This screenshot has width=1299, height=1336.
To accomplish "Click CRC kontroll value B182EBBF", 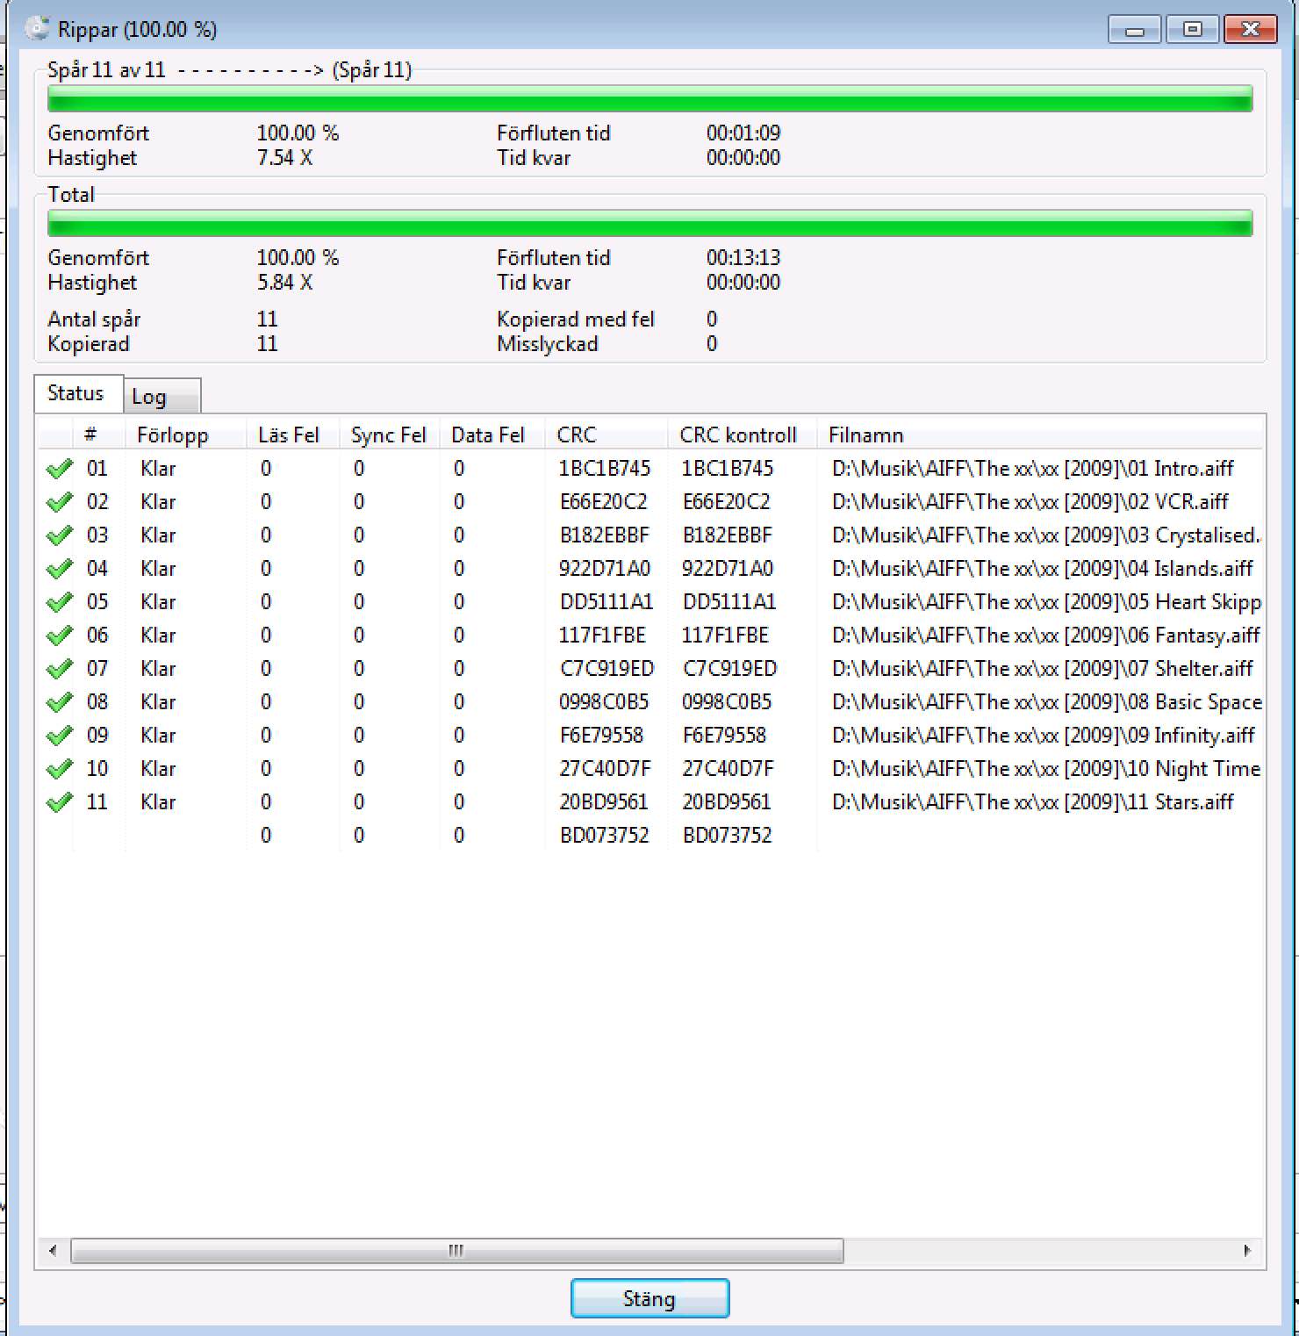I will [728, 535].
